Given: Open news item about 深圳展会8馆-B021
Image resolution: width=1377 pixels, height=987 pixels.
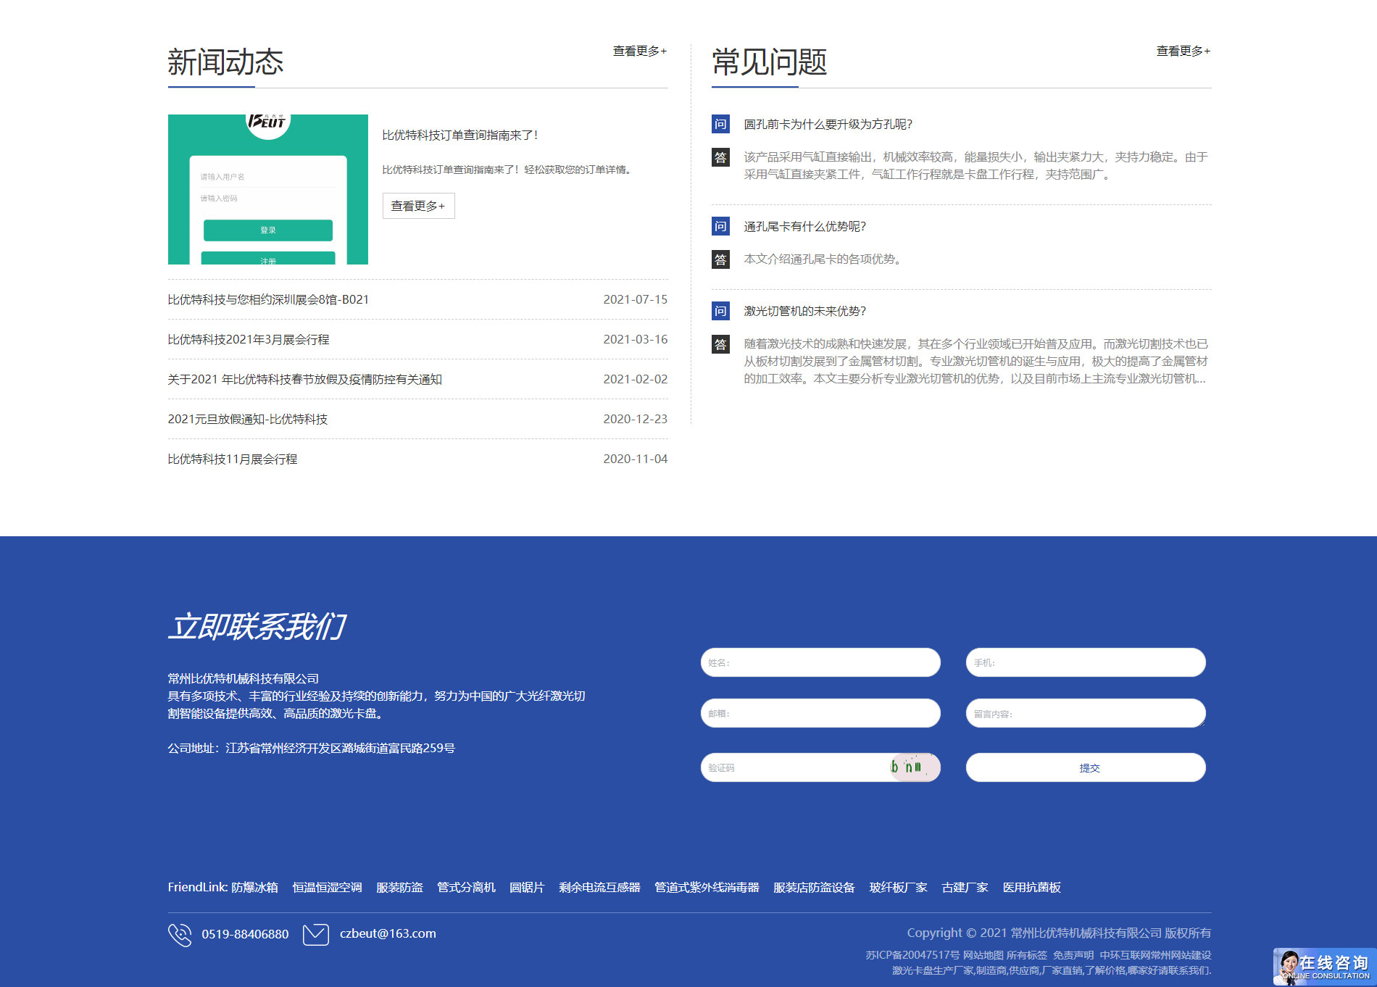Looking at the screenshot, I should coord(268,299).
